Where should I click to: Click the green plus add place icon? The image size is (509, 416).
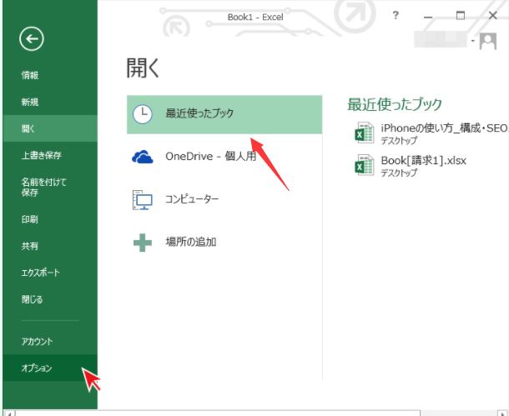coord(143,243)
